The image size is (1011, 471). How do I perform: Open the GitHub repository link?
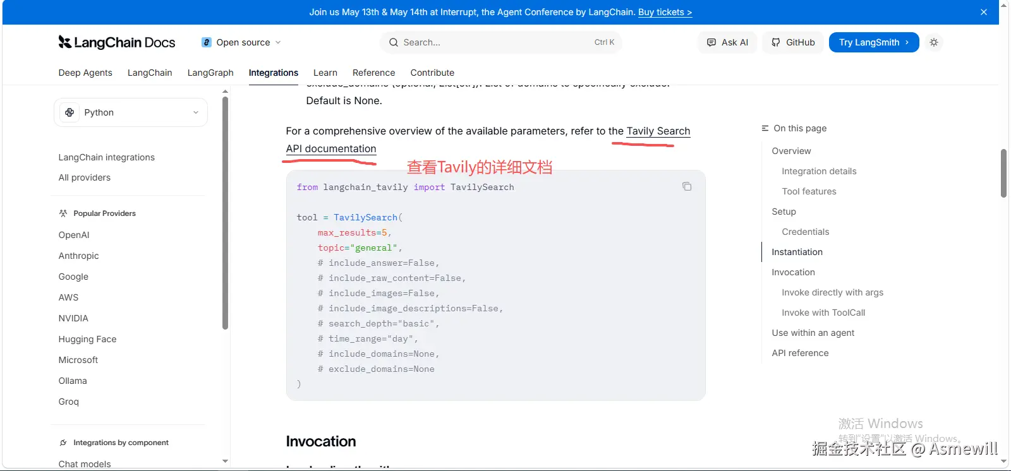(x=793, y=42)
